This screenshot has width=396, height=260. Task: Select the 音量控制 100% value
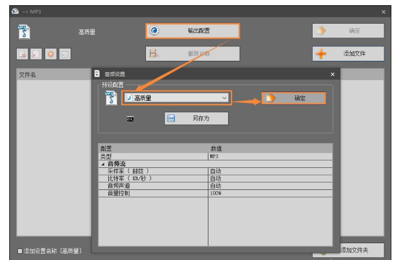point(270,193)
